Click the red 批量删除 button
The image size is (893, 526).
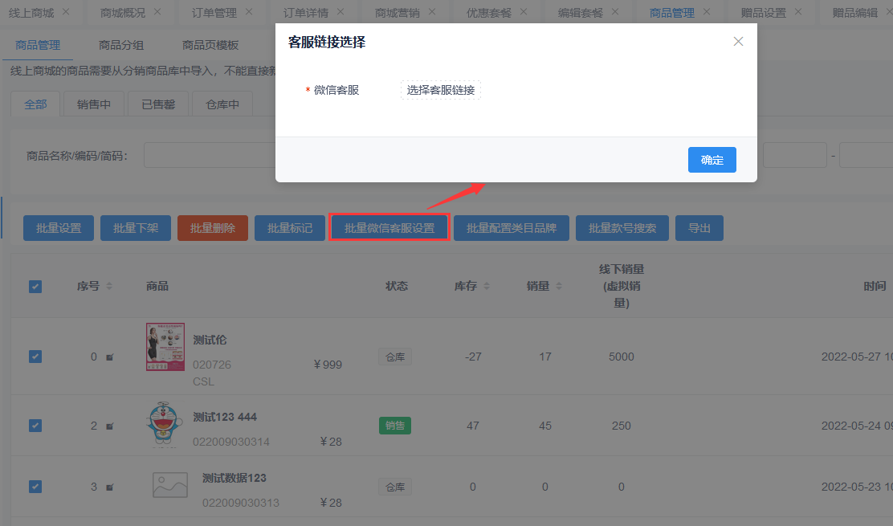(x=213, y=228)
